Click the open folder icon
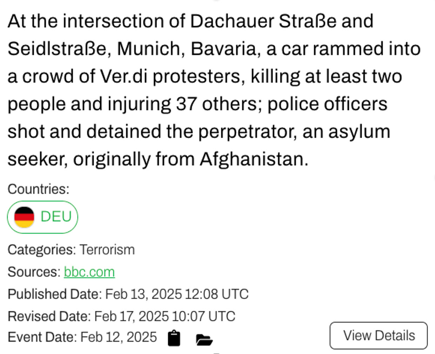The height and width of the screenshot is (354, 435). pyautogui.click(x=204, y=339)
